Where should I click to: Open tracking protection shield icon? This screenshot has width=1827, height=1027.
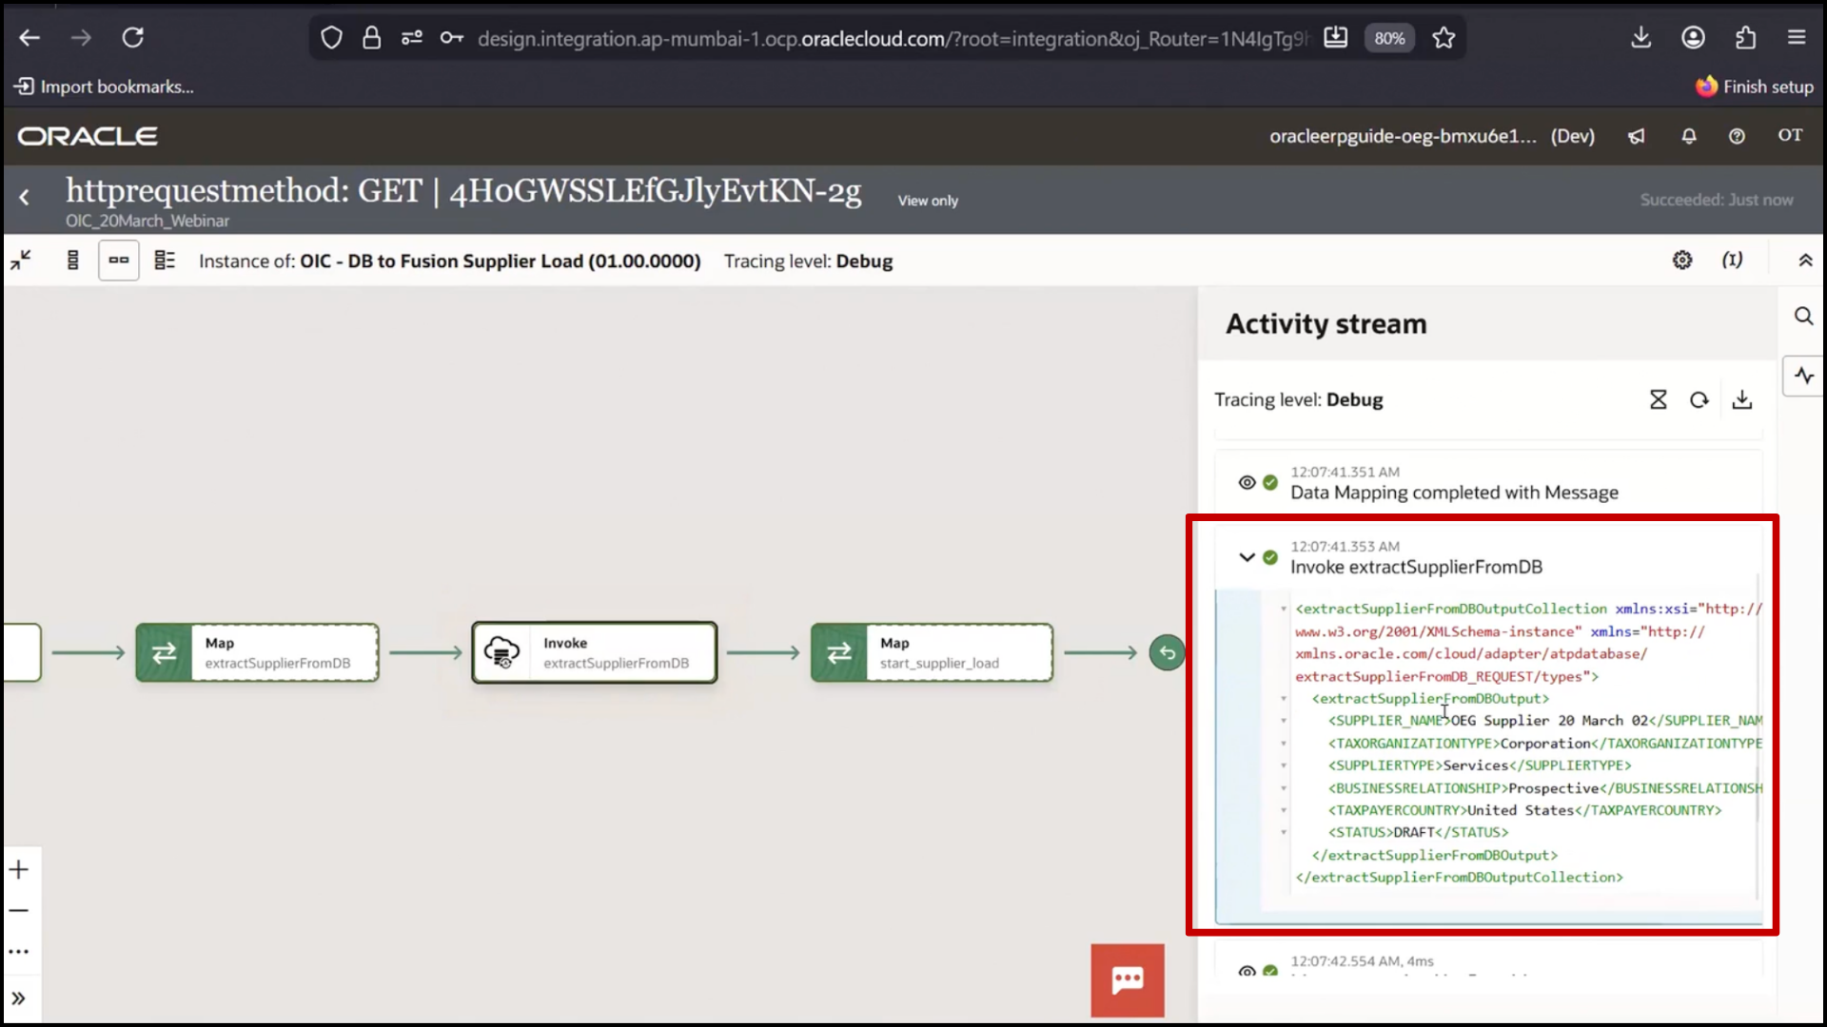click(x=331, y=38)
